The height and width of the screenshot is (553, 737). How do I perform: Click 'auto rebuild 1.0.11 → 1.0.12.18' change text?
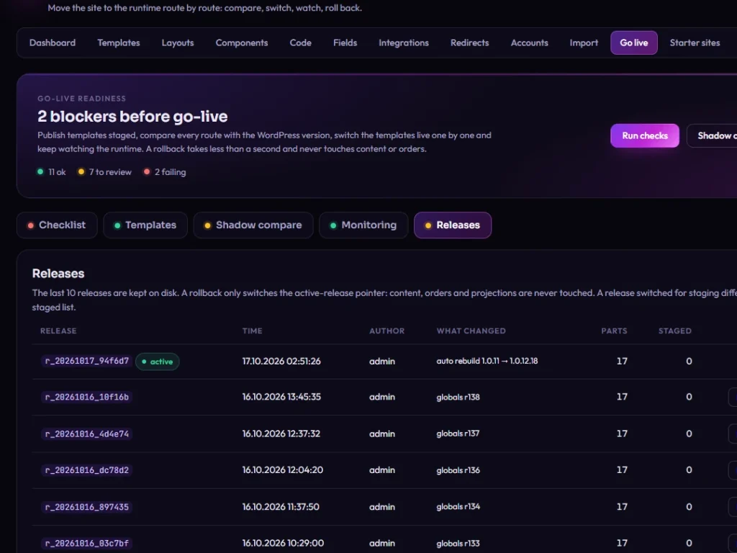pyautogui.click(x=487, y=361)
